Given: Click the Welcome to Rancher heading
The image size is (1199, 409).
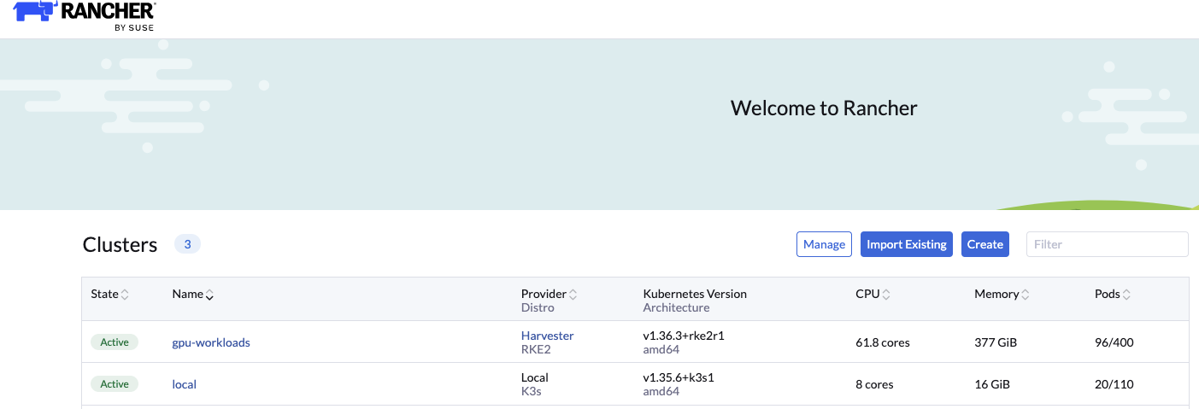Looking at the screenshot, I should pyautogui.click(x=824, y=108).
